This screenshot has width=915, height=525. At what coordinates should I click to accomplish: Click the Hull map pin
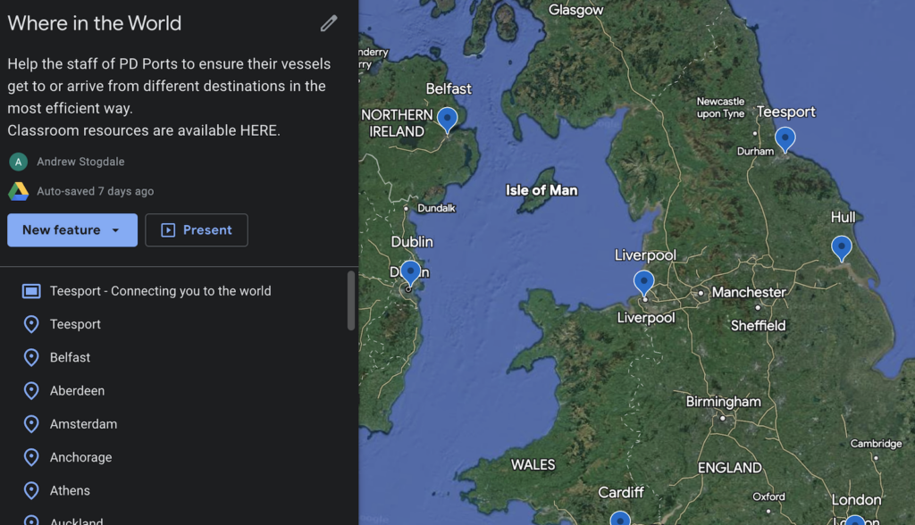(841, 247)
